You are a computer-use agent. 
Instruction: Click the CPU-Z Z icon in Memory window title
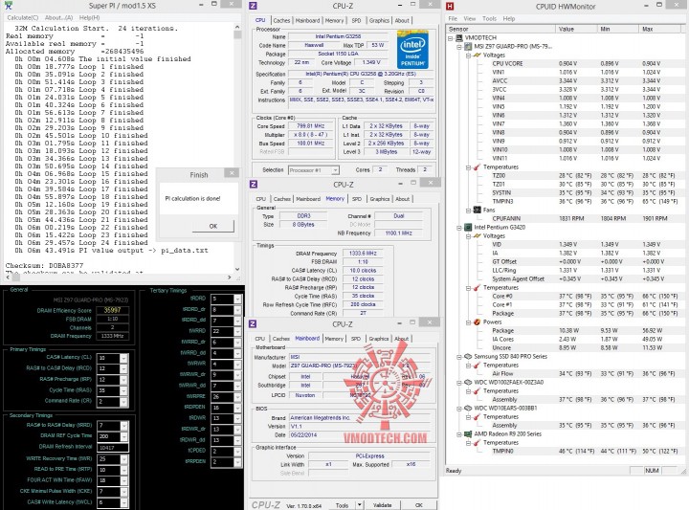pos(253,184)
